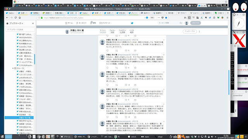Reload the page with the refresh icon
The height and width of the screenshot is (139, 248).
[15, 18]
